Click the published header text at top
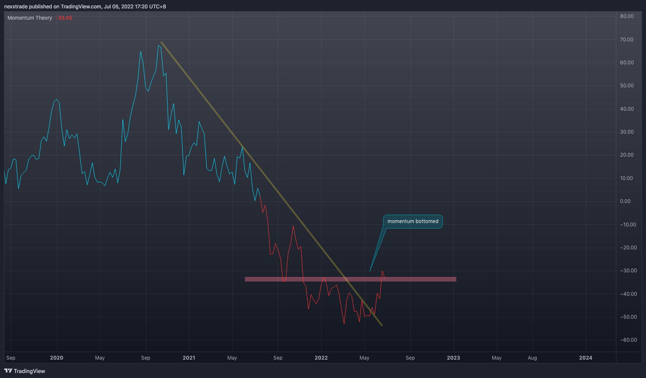The width and height of the screenshot is (646, 378). [x=85, y=7]
